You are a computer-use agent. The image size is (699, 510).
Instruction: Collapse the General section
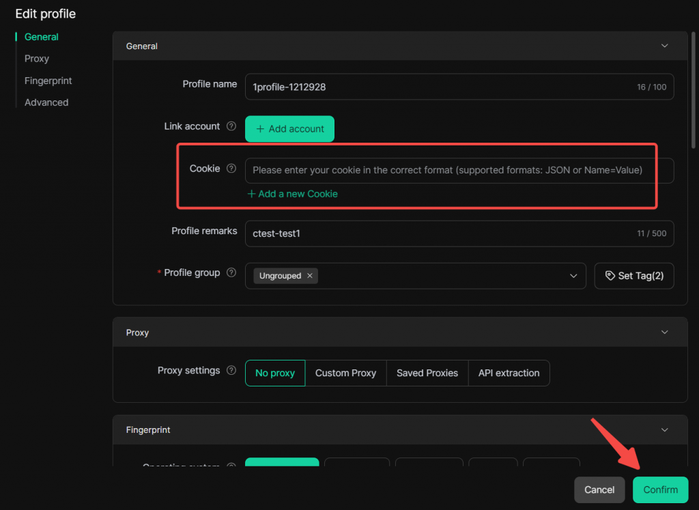pyautogui.click(x=665, y=46)
